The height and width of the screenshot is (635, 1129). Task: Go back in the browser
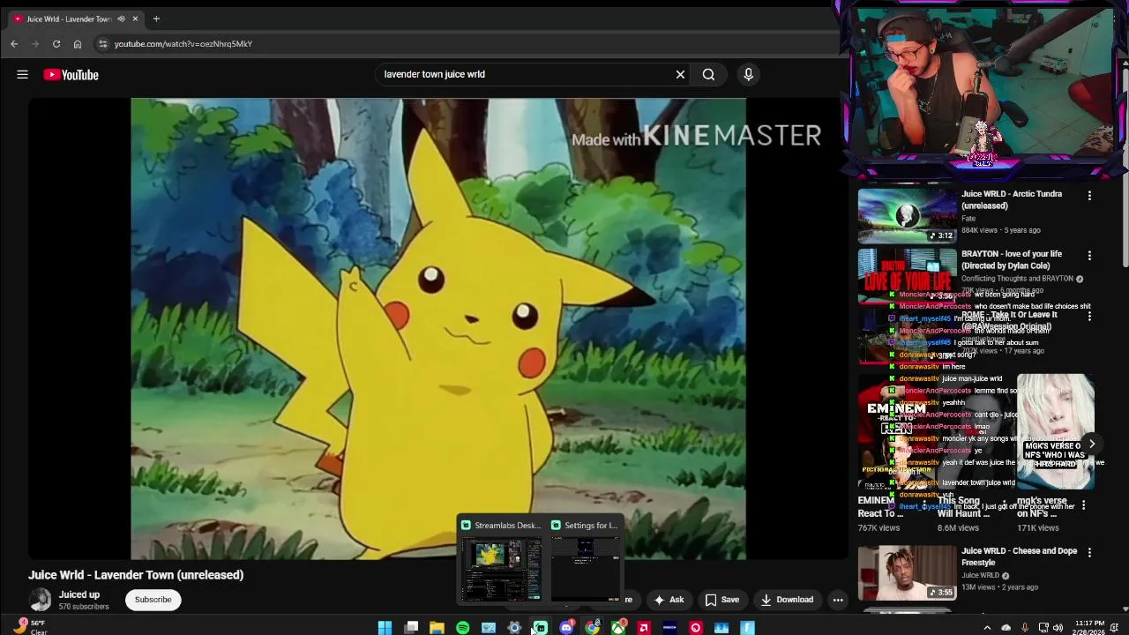tap(14, 44)
